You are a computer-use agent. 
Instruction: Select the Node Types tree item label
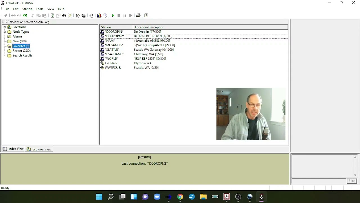pos(21,32)
